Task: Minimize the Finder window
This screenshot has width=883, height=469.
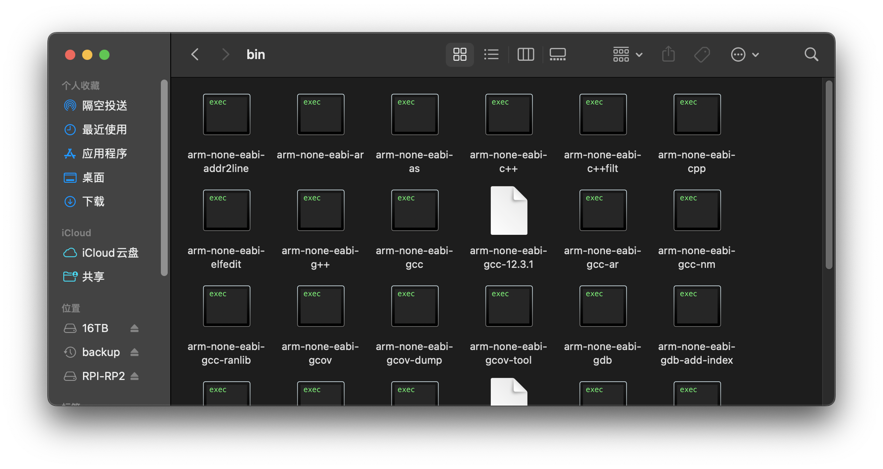Action: coord(87,55)
